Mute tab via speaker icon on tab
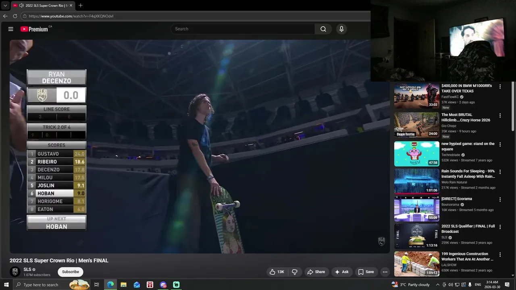Image resolution: width=516 pixels, height=290 pixels. (x=21, y=6)
